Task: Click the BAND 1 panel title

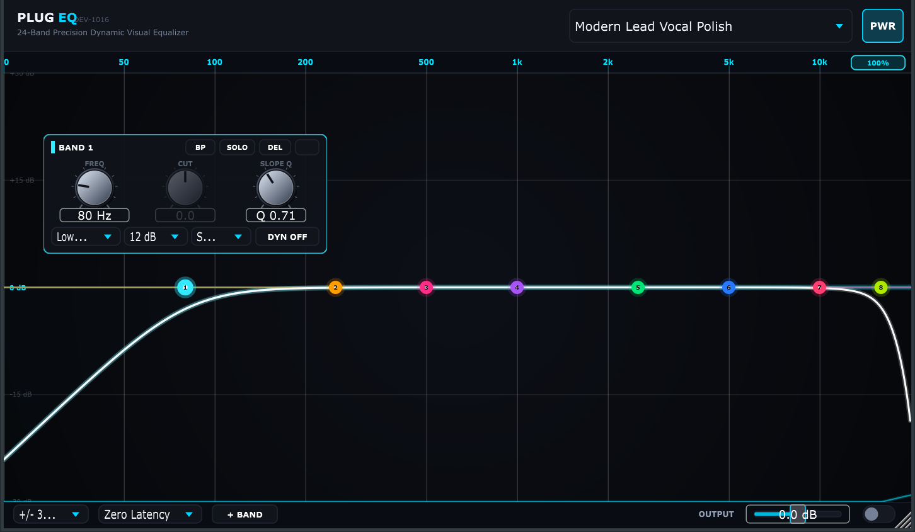Action: (76, 147)
